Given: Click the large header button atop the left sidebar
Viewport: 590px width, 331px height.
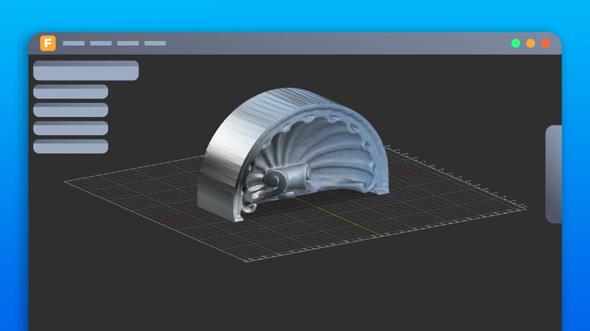Looking at the screenshot, I should click(85, 70).
